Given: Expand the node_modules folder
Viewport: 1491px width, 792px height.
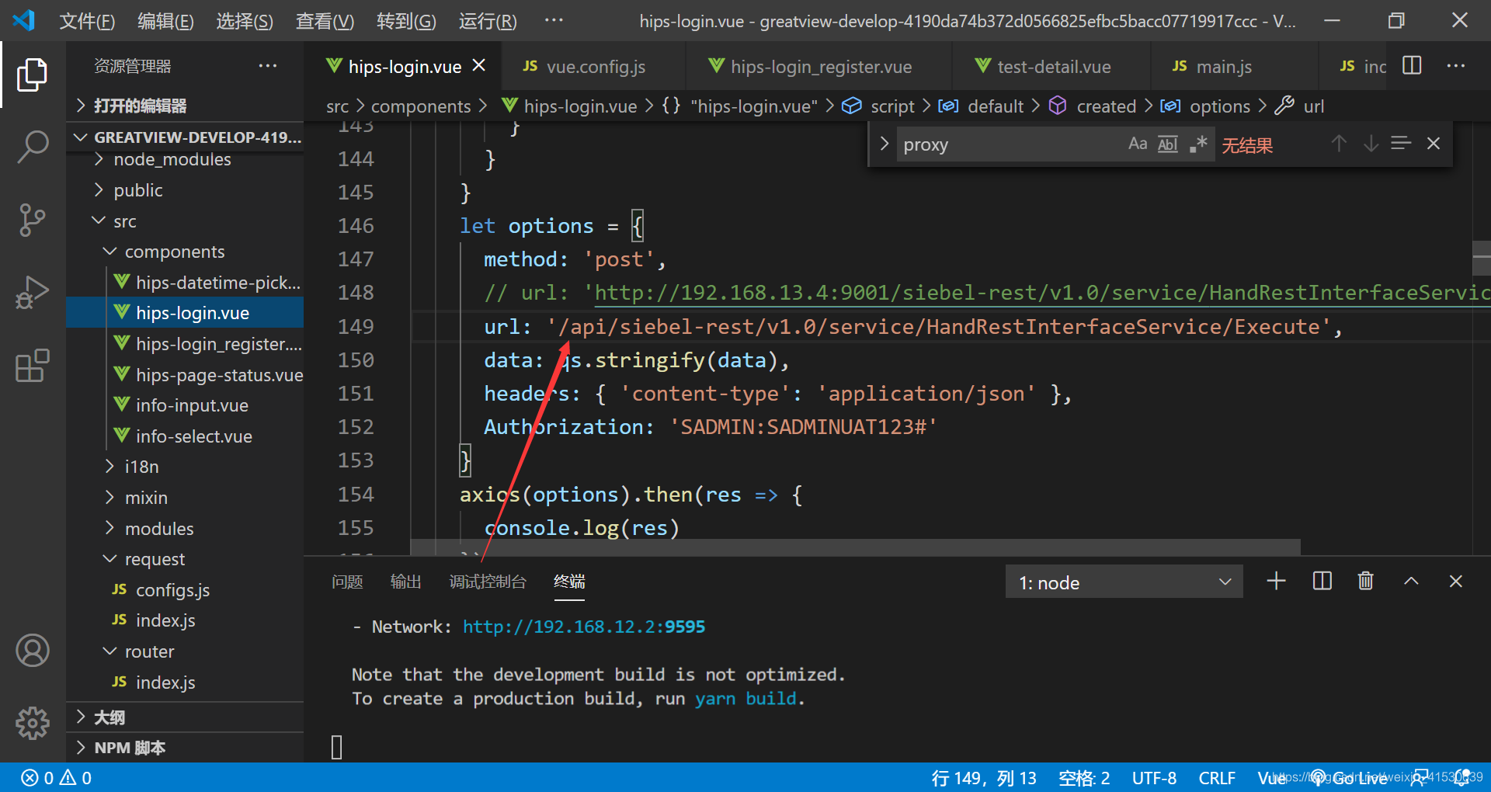Looking at the screenshot, I should pyautogui.click(x=185, y=159).
